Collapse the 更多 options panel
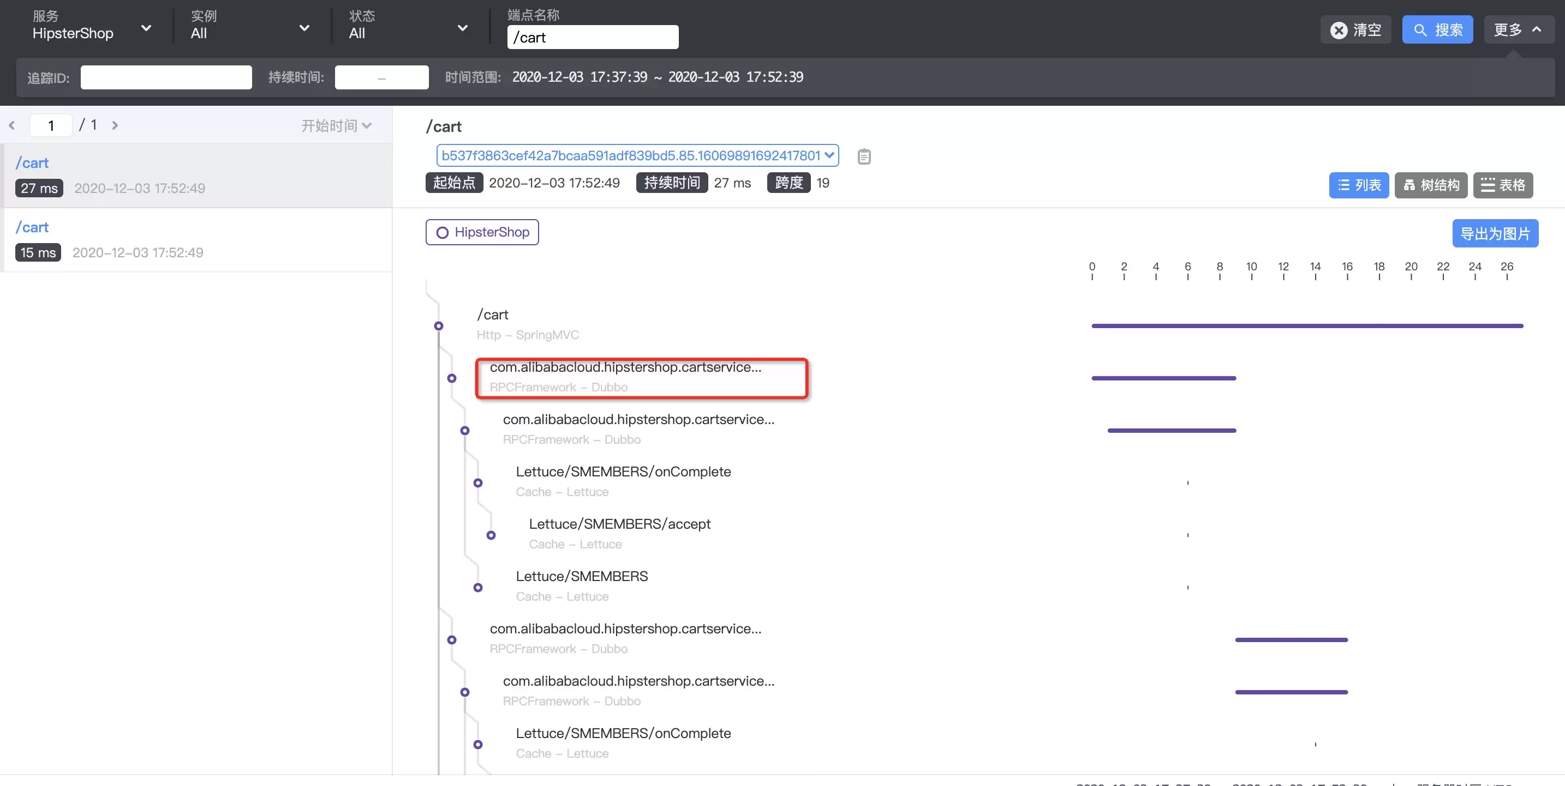The height and width of the screenshot is (786, 1565). click(x=1519, y=30)
